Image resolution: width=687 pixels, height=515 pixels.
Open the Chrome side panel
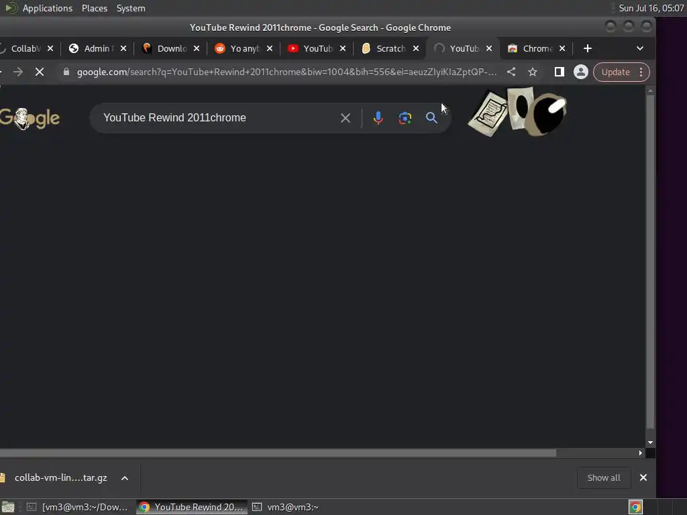click(559, 72)
